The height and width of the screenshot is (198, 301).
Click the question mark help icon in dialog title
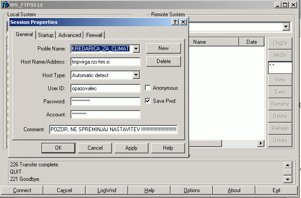175,22
